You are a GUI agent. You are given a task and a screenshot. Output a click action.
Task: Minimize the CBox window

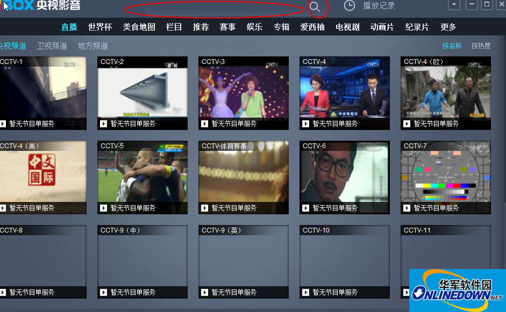pyautogui.click(x=472, y=5)
